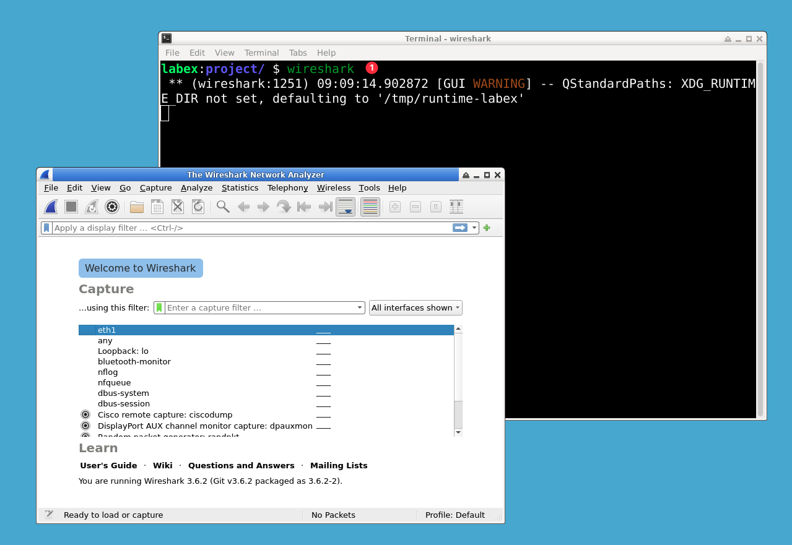
Task: Toggle auto-scroll during live capture
Action: 346,207
